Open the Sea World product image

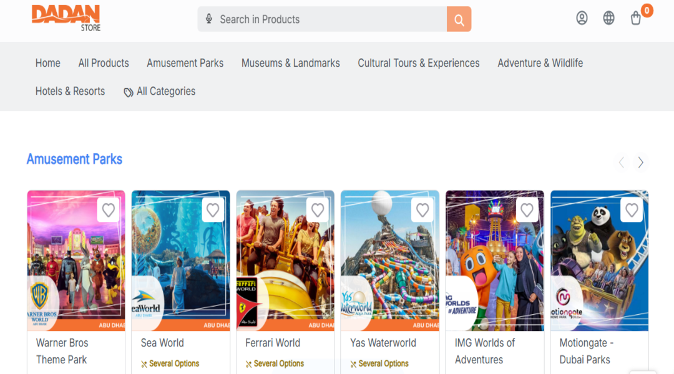tap(180, 261)
